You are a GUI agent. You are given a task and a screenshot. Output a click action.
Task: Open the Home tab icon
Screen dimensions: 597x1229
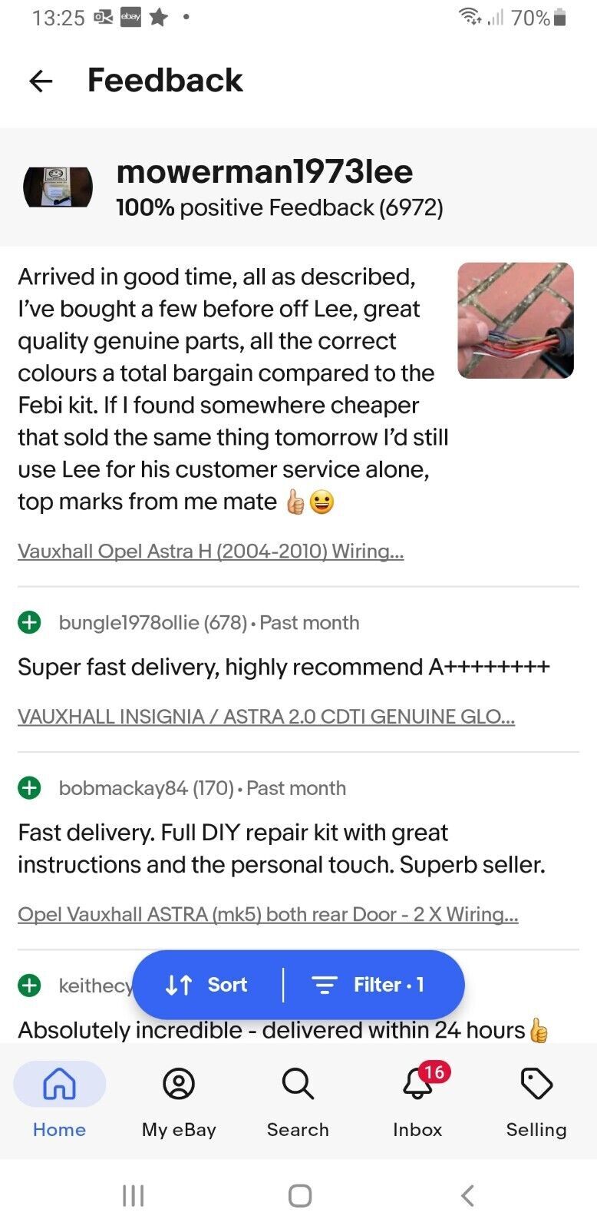tap(59, 1084)
